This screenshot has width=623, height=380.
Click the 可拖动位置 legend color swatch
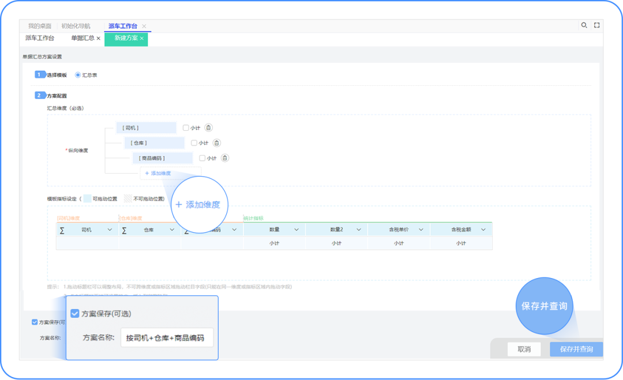(x=88, y=199)
